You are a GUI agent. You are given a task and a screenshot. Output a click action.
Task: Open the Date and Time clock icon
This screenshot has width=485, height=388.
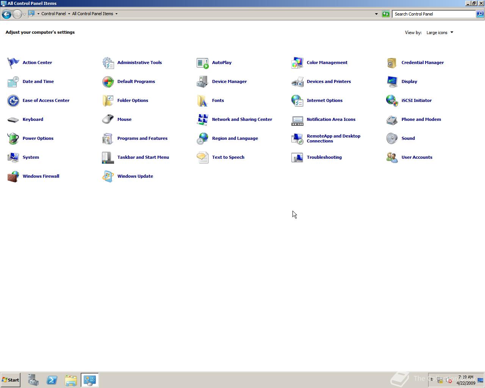[x=13, y=82]
